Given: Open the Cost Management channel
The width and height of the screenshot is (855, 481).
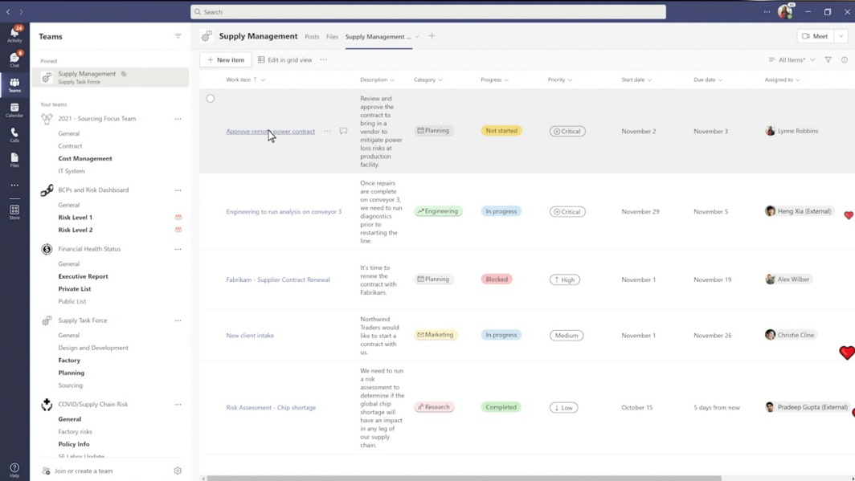Looking at the screenshot, I should [85, 158].
